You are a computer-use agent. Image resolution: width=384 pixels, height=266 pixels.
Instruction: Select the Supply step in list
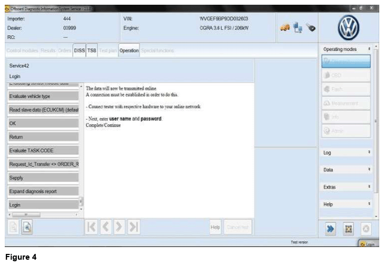coord(43,178)
